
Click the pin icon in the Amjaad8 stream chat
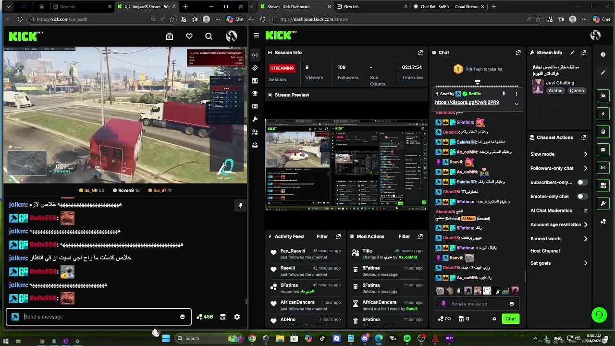coord(241,205)
